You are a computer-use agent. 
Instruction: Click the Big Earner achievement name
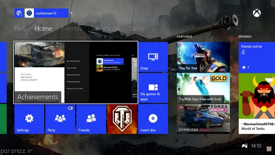(x=26, y=77)
